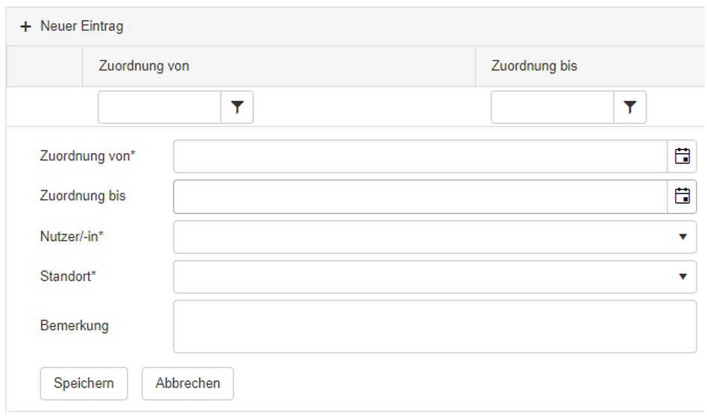Focus the Zuordnung von filter text box
Viewport: 707px width, 416px height.
159,108
